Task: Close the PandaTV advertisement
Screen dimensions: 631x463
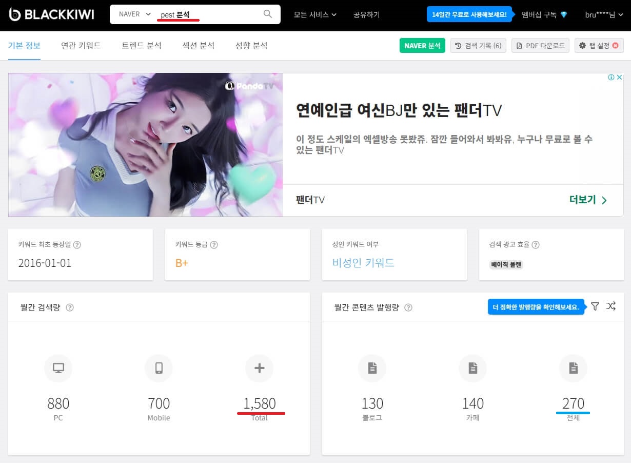Action: pos(619,78)
